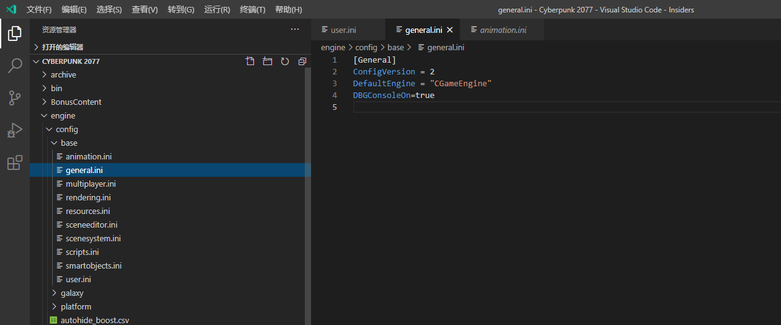Open the 运行(R) menu
The height and width of the screenshot is (325, 781).
tap(217, 10)
